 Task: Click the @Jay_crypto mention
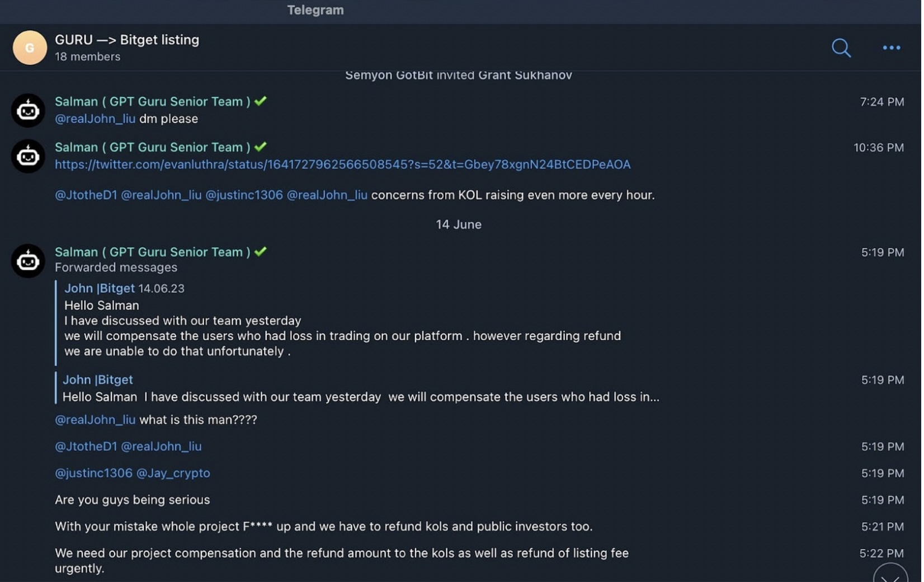173,473
